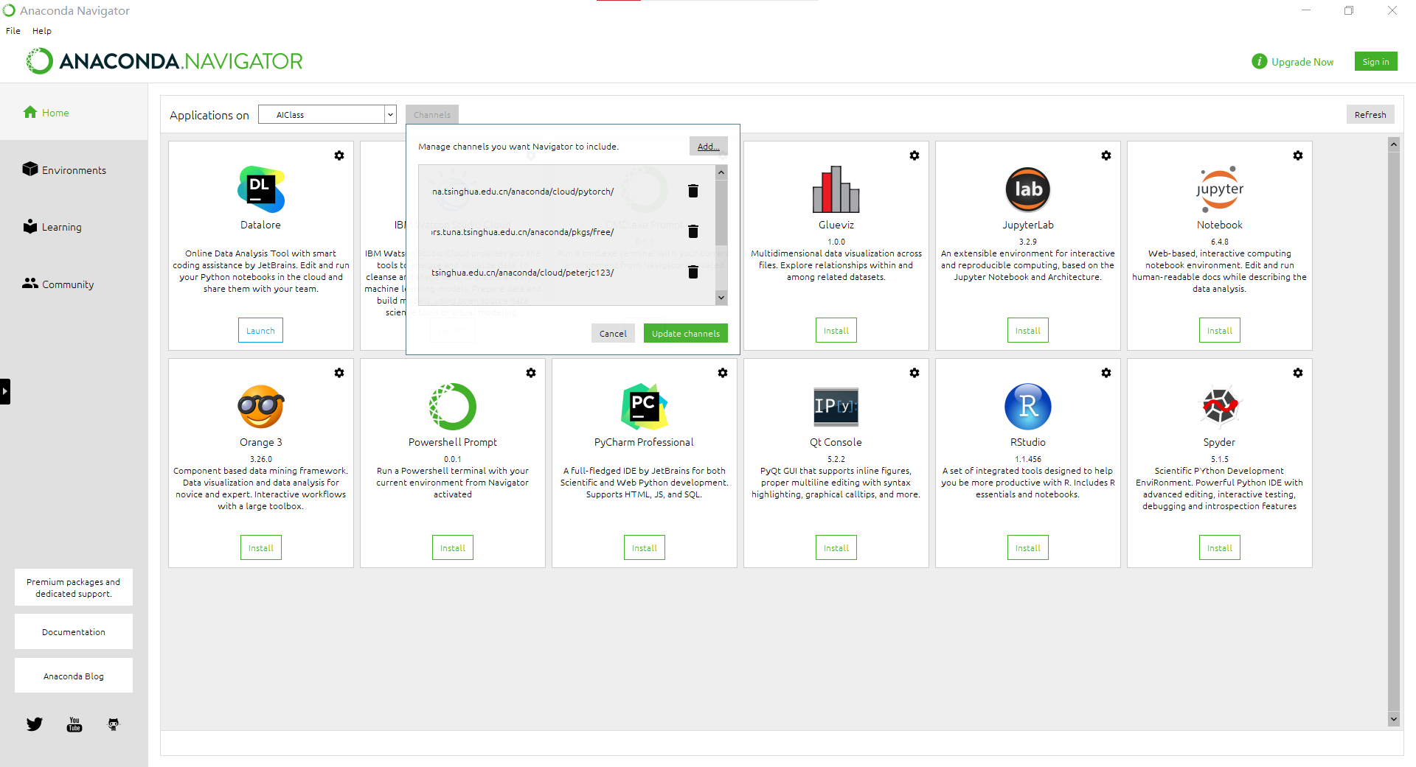
Task: Open the JupyterLab card settings gear
Action: [x=1106, y=155]
